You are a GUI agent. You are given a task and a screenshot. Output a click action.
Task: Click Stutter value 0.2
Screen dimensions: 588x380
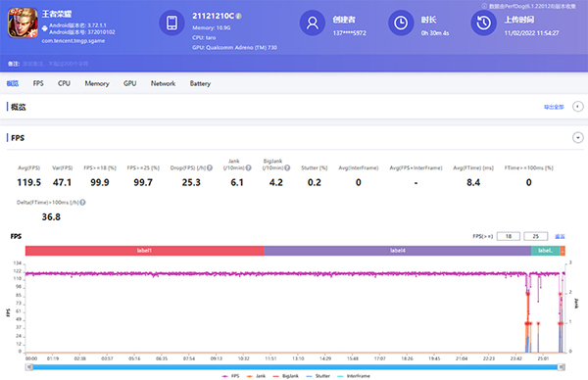[x=315, y=182]
